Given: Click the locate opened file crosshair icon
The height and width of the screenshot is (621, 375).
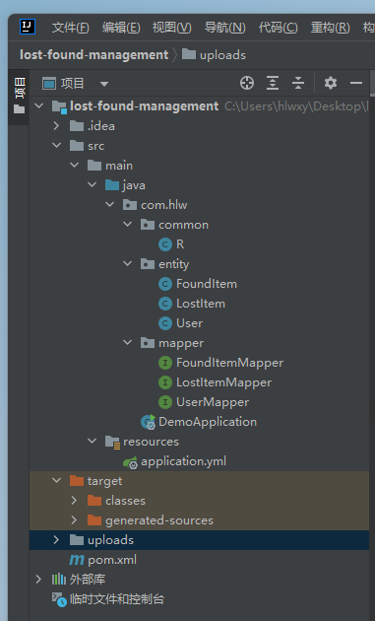Looking at the screenshot, I should coord(247,83).
